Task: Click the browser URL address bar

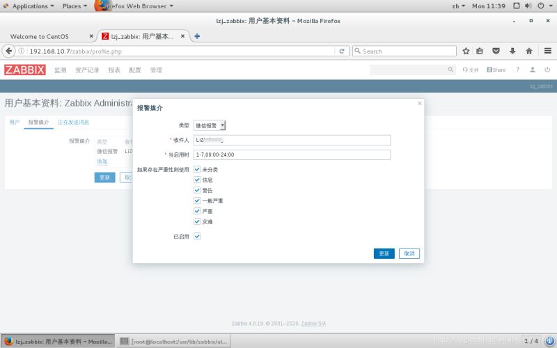Action: point(181,51)
